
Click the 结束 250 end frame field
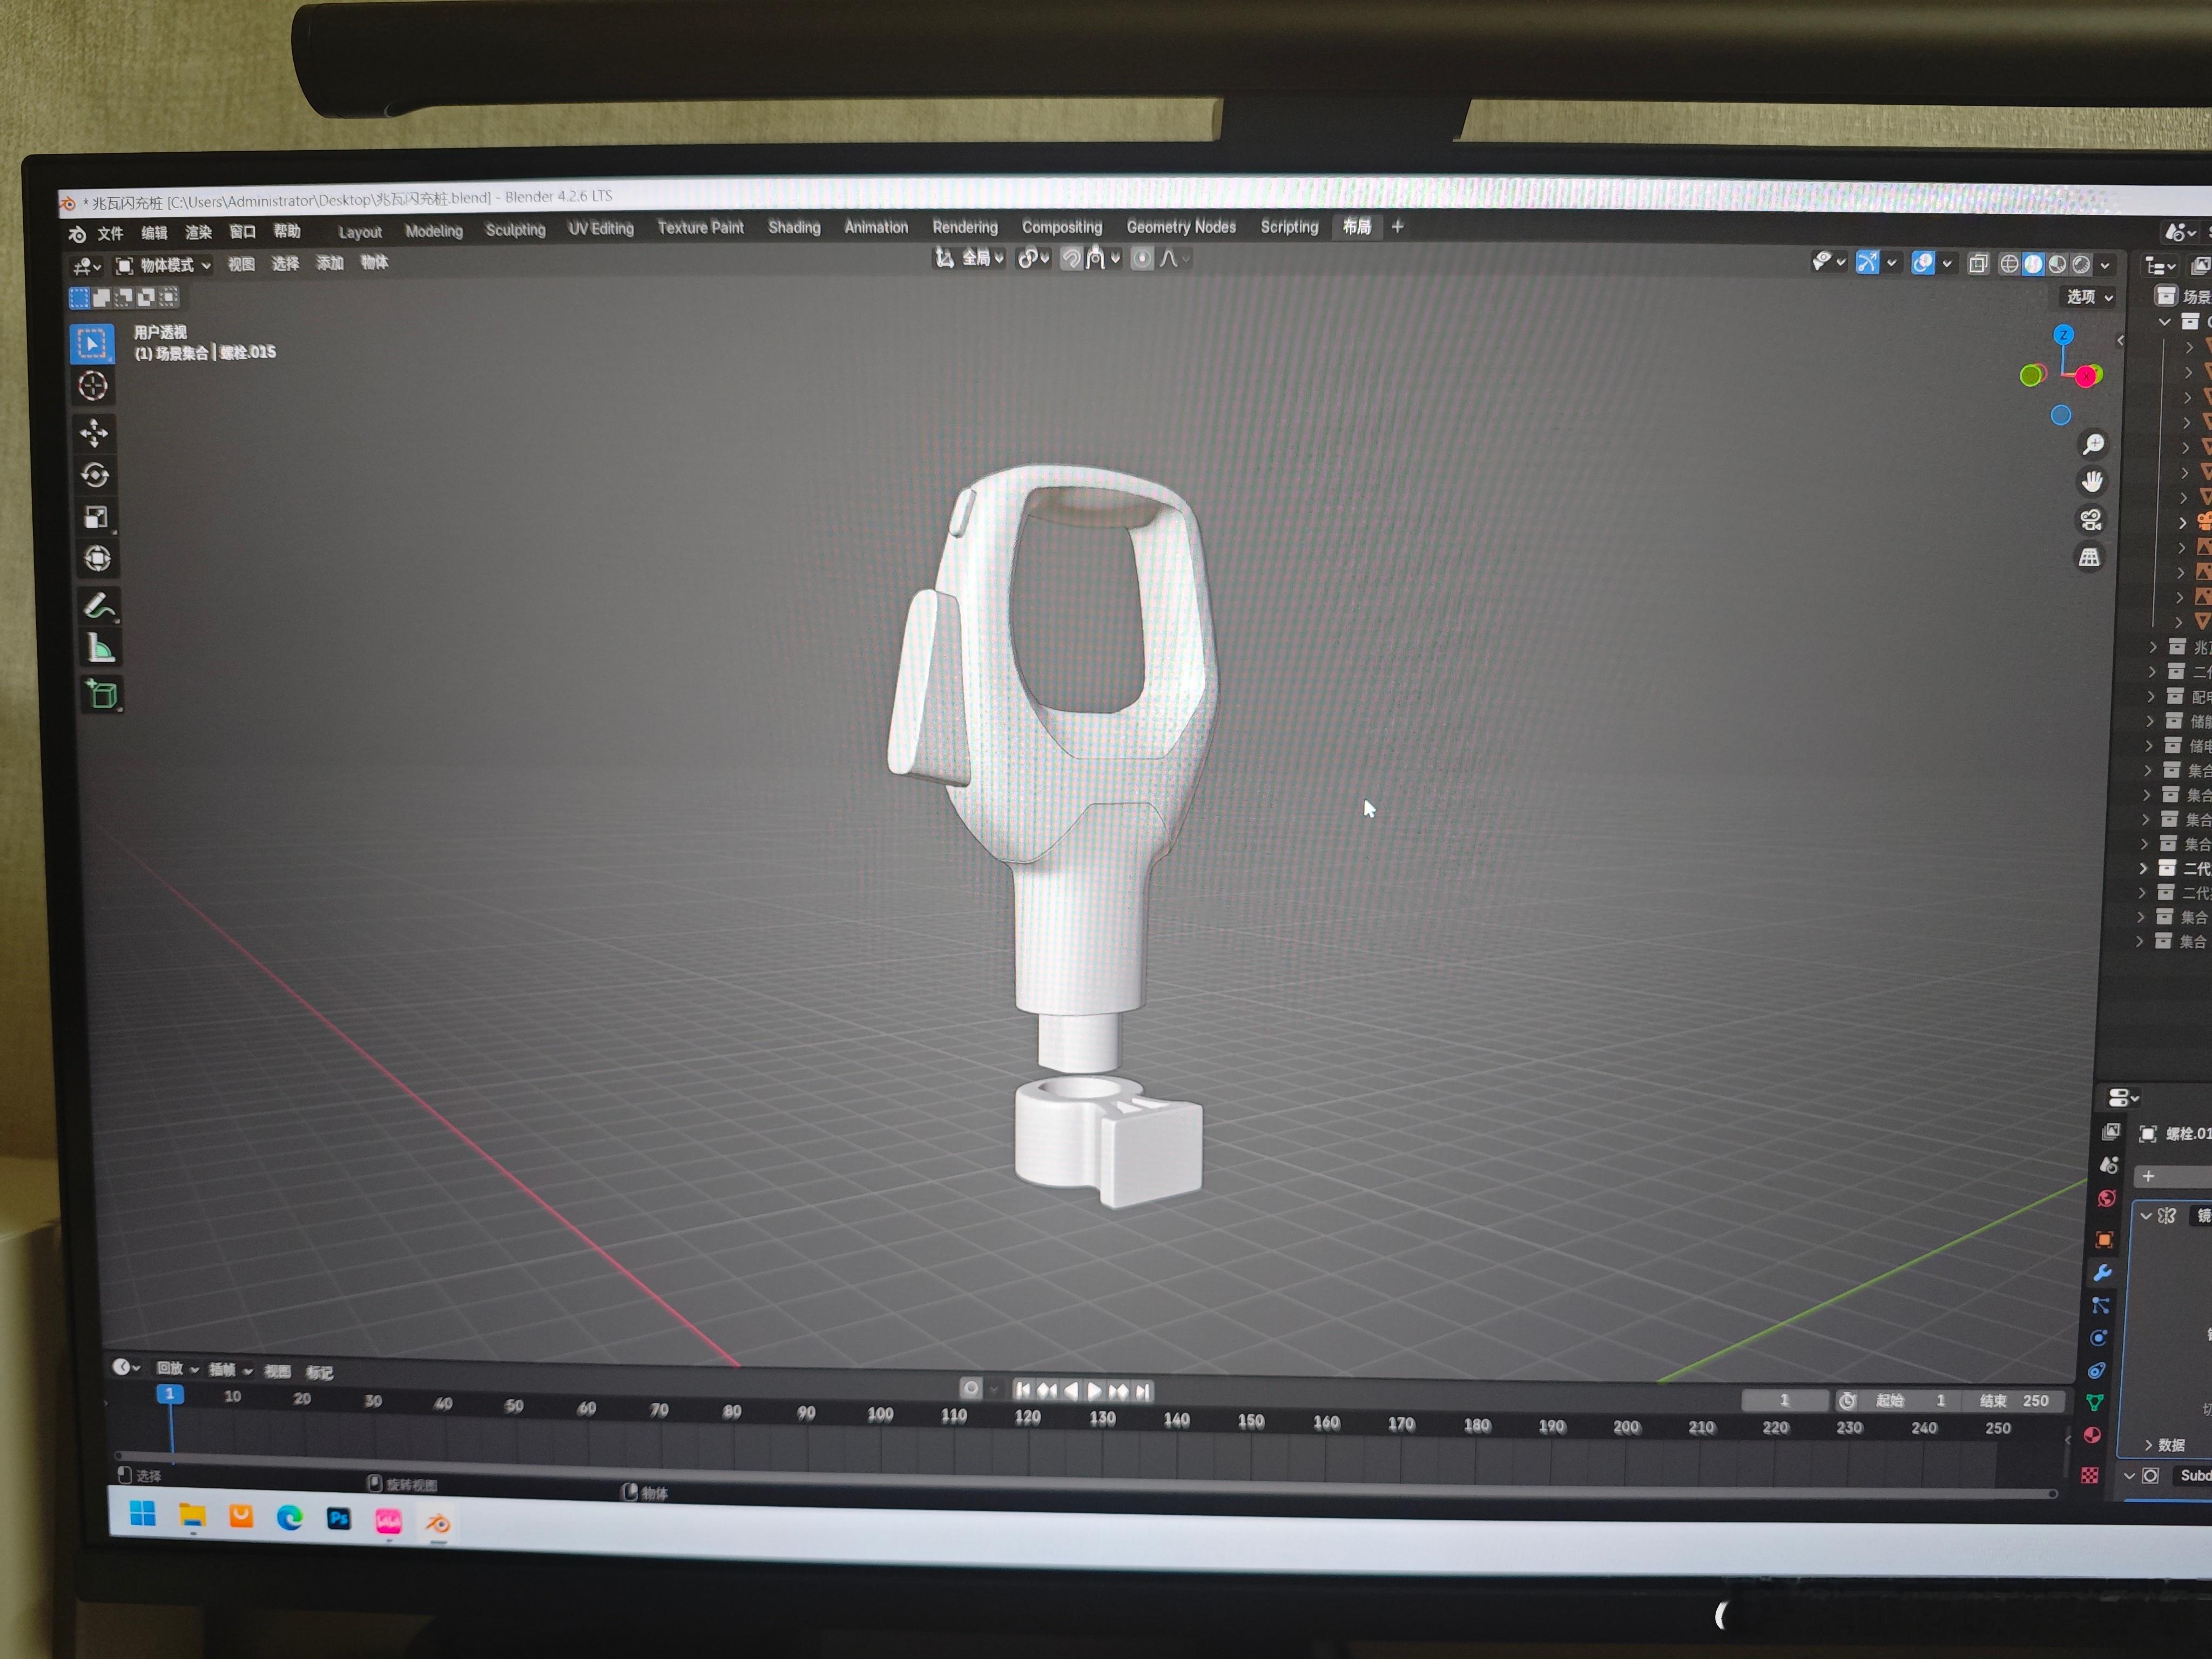click(x=2014, y=1400)
